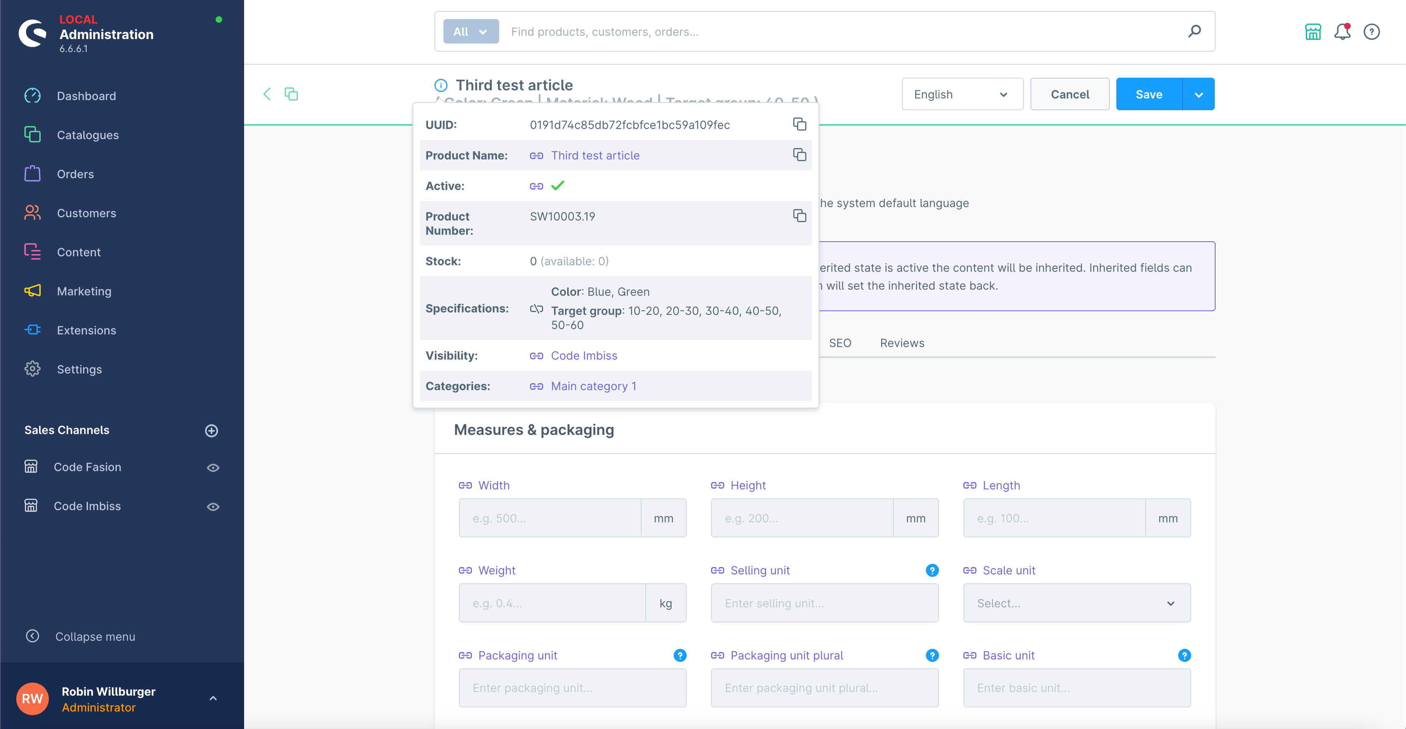Screen dimensions: 1406x729
Task: Click the Height input field
Action: click(802, 518)
